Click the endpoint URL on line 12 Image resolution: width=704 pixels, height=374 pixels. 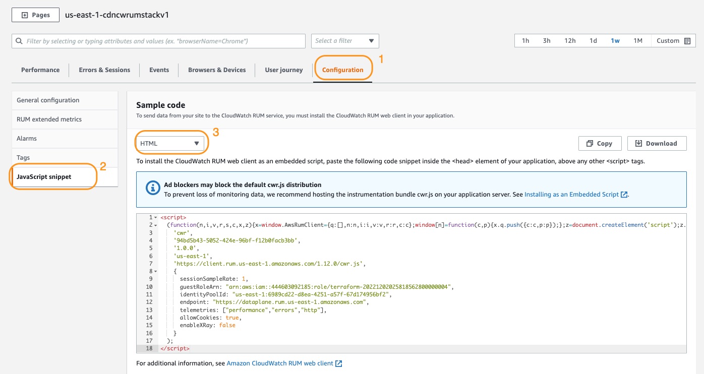[x=290, y=302]
